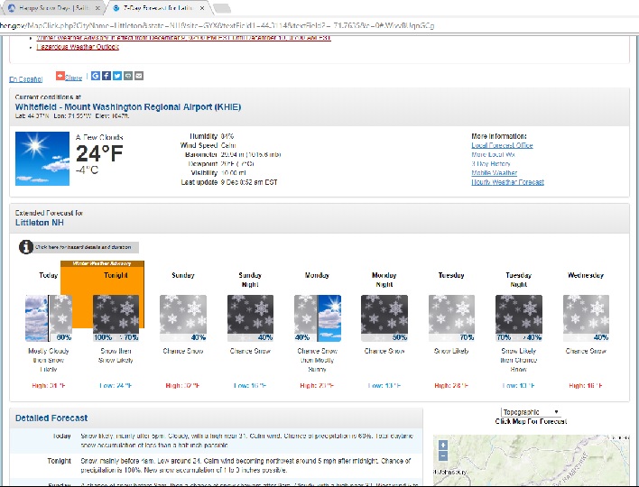Click the Monday snow then sunny icon
639x487 pixels.
click(318, 318)
